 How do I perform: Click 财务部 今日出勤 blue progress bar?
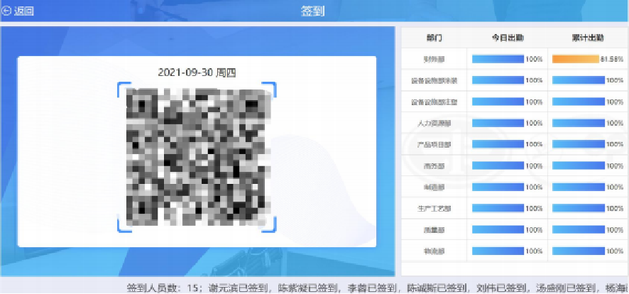point(498,59)
